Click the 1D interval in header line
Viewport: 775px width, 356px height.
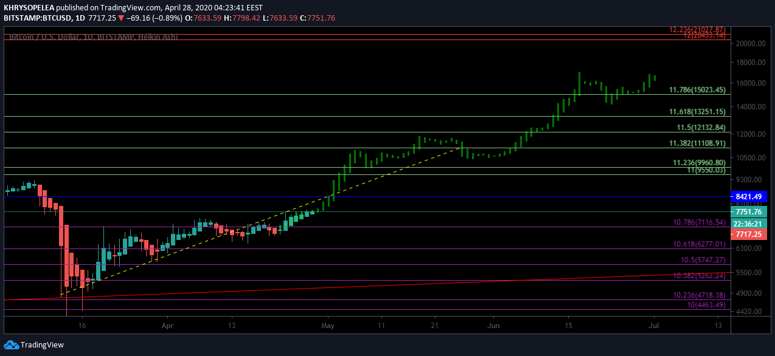point(80,18)
